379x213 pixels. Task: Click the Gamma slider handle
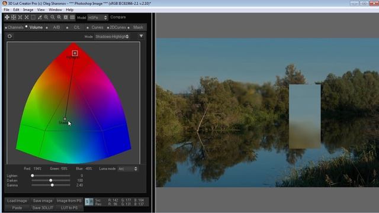52,185
